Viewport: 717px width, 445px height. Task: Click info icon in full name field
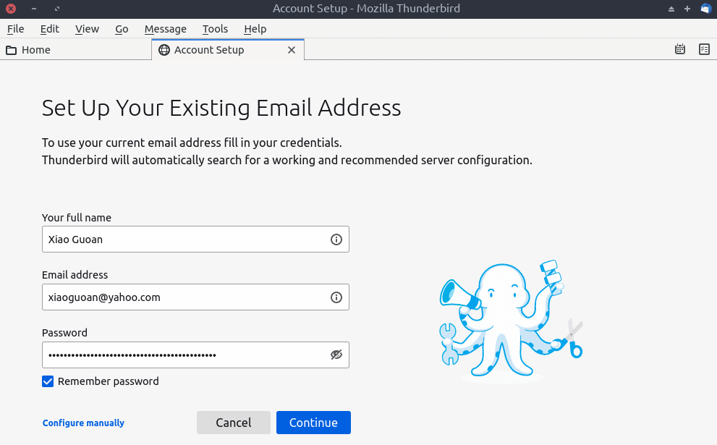(x=336, y=240)
